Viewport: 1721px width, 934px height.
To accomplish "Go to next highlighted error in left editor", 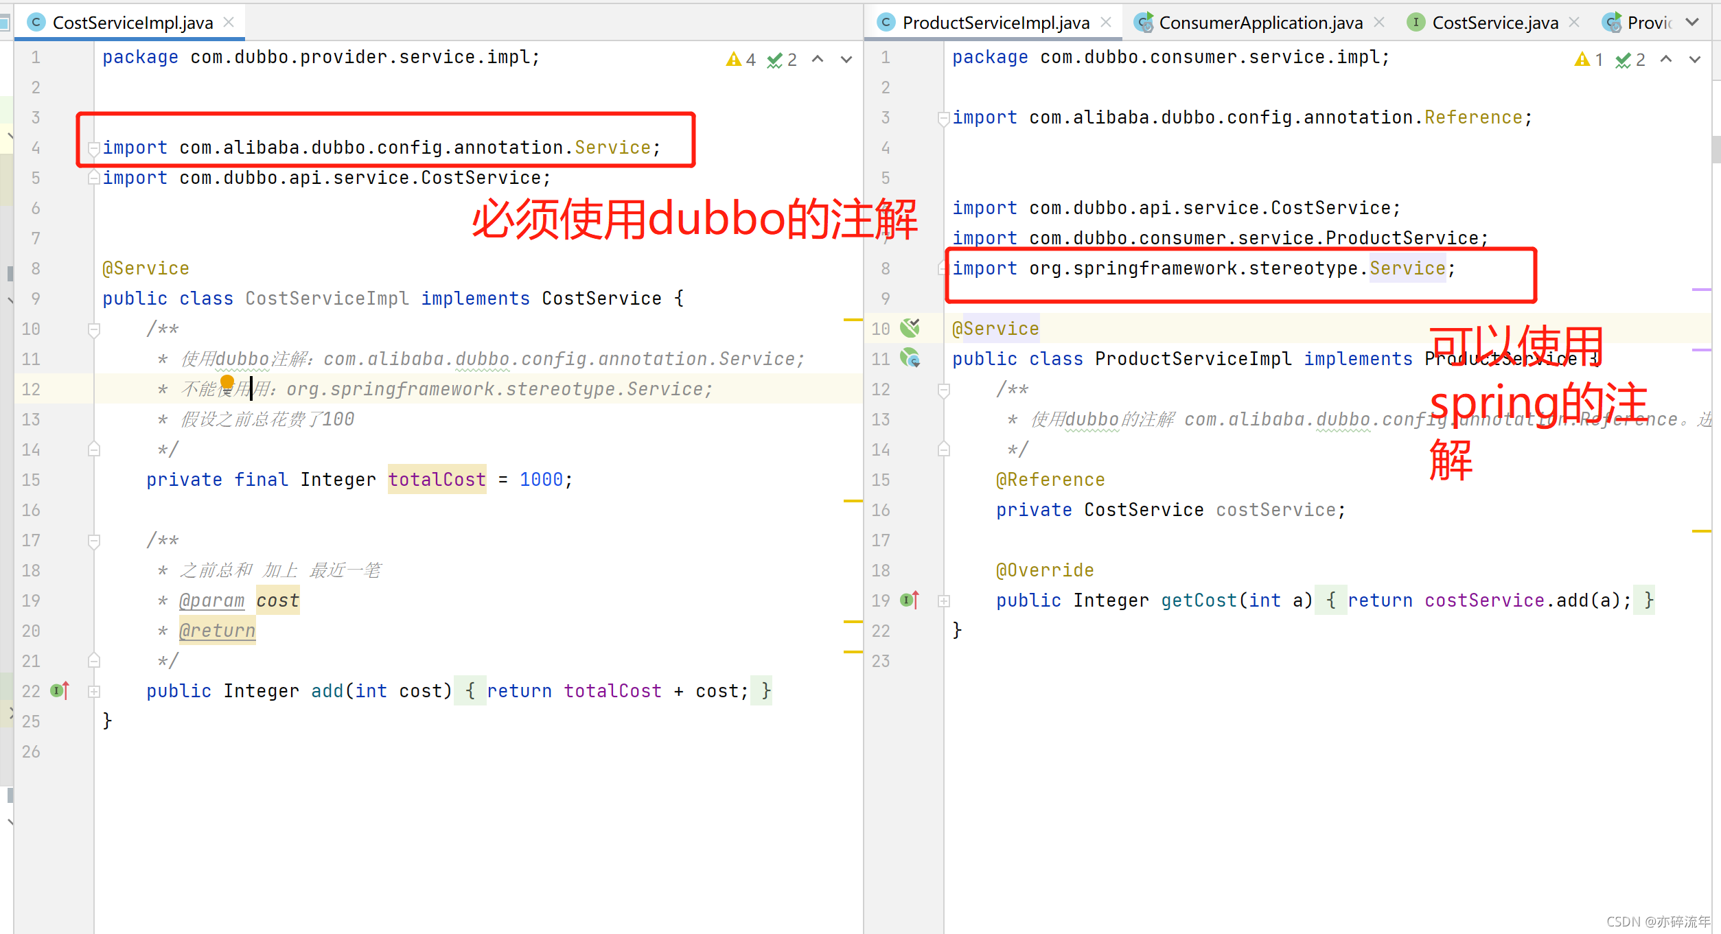I will [846, 60].
